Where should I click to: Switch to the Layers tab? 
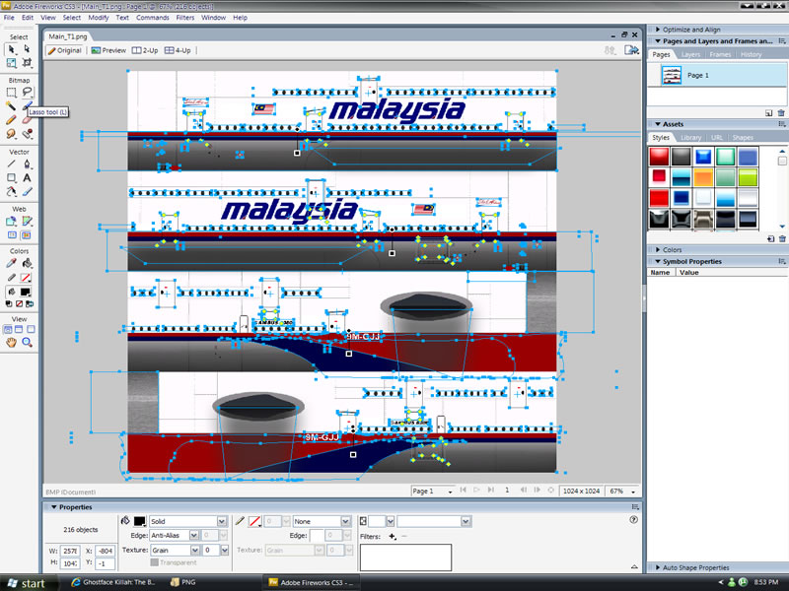[690, 54]
